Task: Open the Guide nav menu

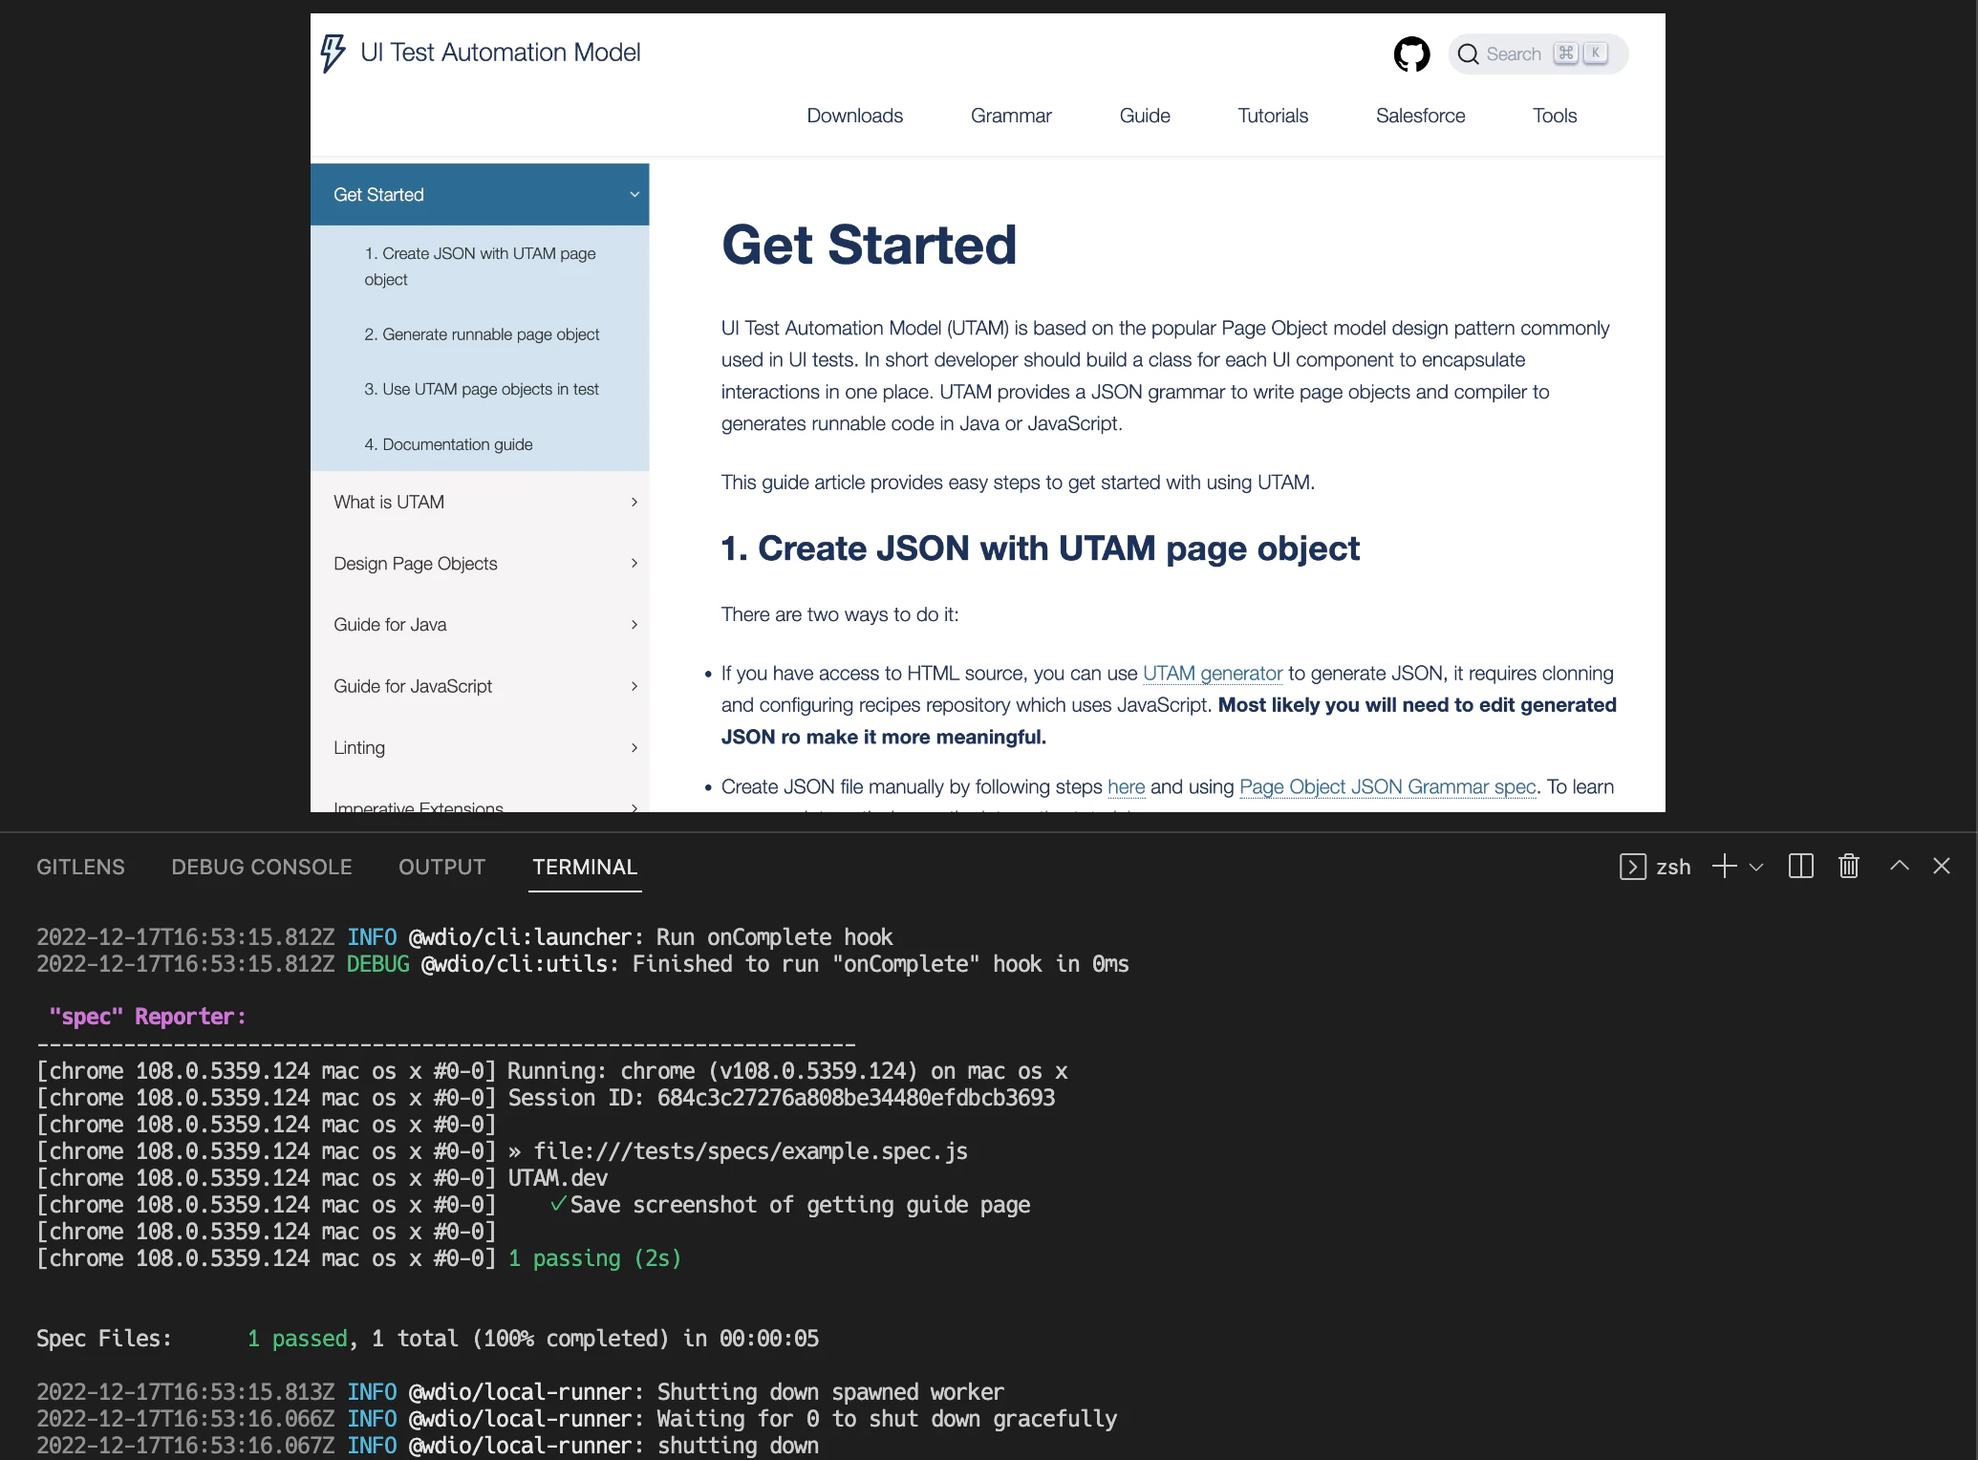Action: pyautogui.click(x=1145, y=116)
